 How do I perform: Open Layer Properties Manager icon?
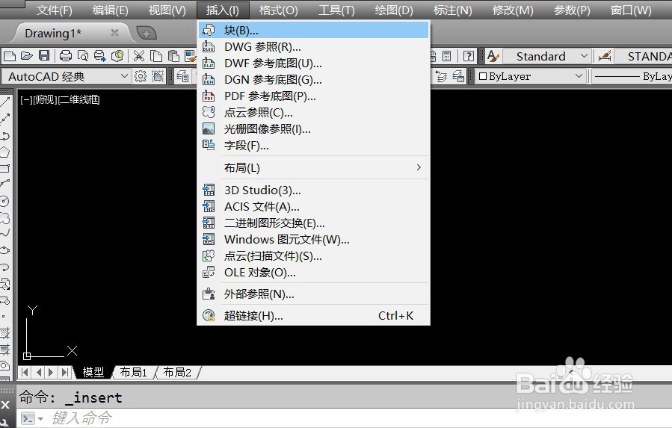tap(182, 76)
